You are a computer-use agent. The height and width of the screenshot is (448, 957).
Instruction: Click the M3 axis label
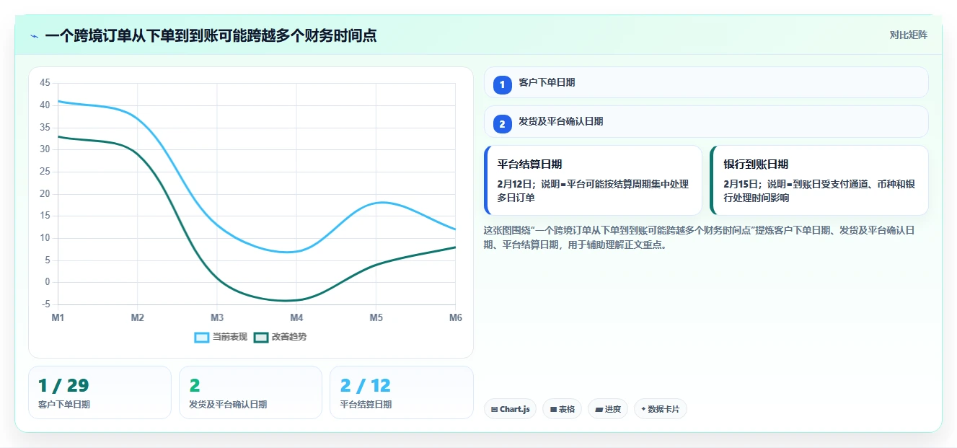[x=217, y=317]
